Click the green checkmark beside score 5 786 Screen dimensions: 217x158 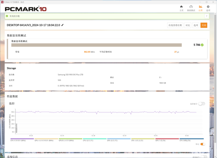[202, 45]
